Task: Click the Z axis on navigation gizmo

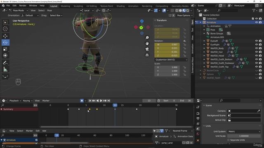Action: (142, 21)
